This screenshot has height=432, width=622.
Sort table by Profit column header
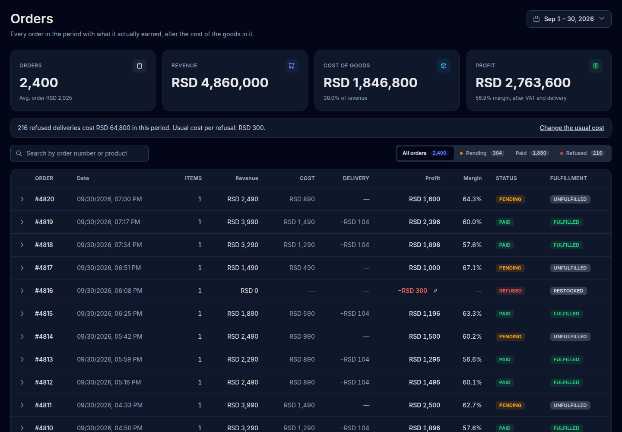pos(433,178)
